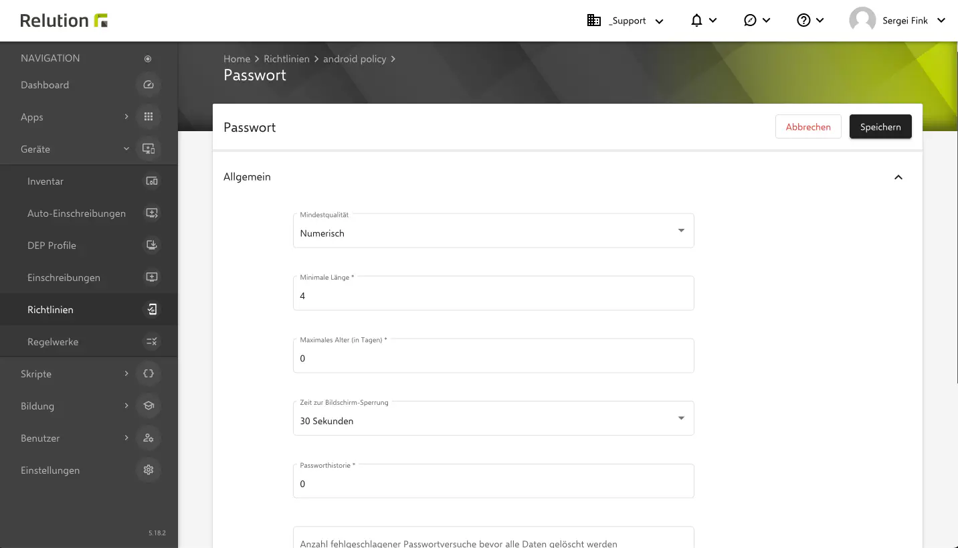Viewport: 958px width, 548px height.
Task: Click the DEP Profile download icon
Action: click(x=152, y=246)
